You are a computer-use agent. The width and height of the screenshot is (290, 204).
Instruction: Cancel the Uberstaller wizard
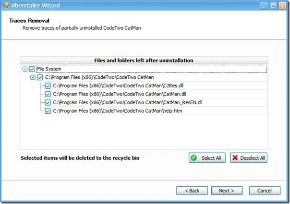tap(265, 191)
